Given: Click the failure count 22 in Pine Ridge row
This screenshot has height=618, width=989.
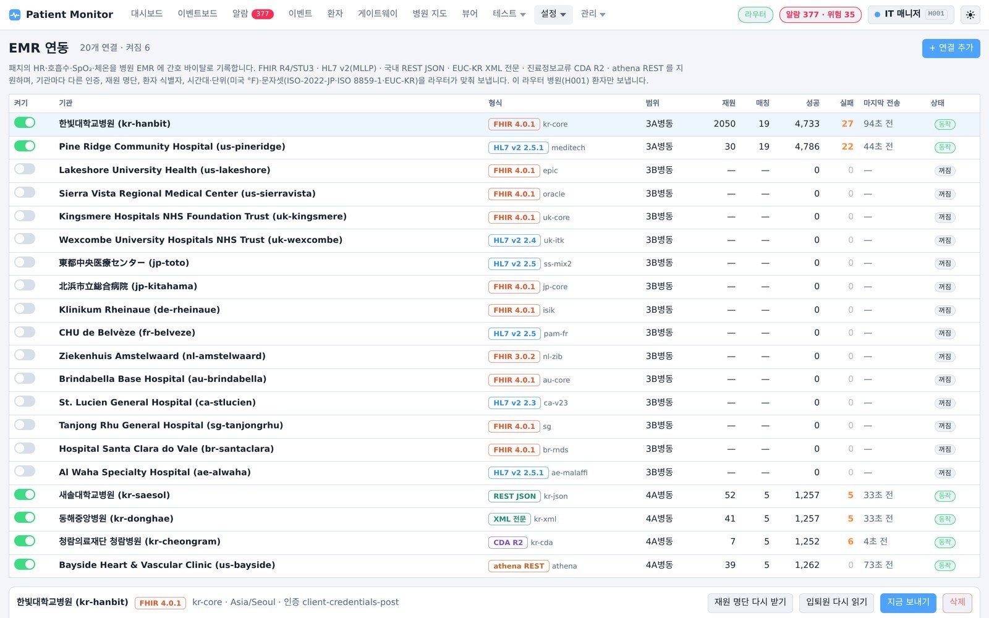Looking at the screenshot, I should point(847,146).
